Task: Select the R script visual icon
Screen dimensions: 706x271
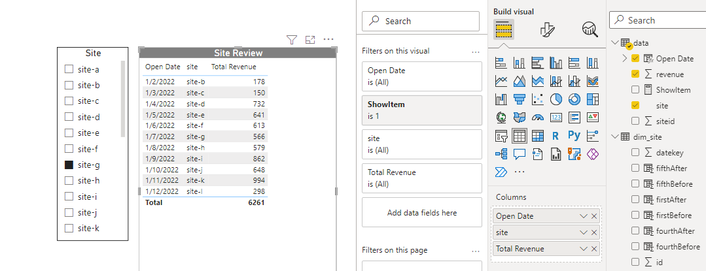Action: click(556, 136)
